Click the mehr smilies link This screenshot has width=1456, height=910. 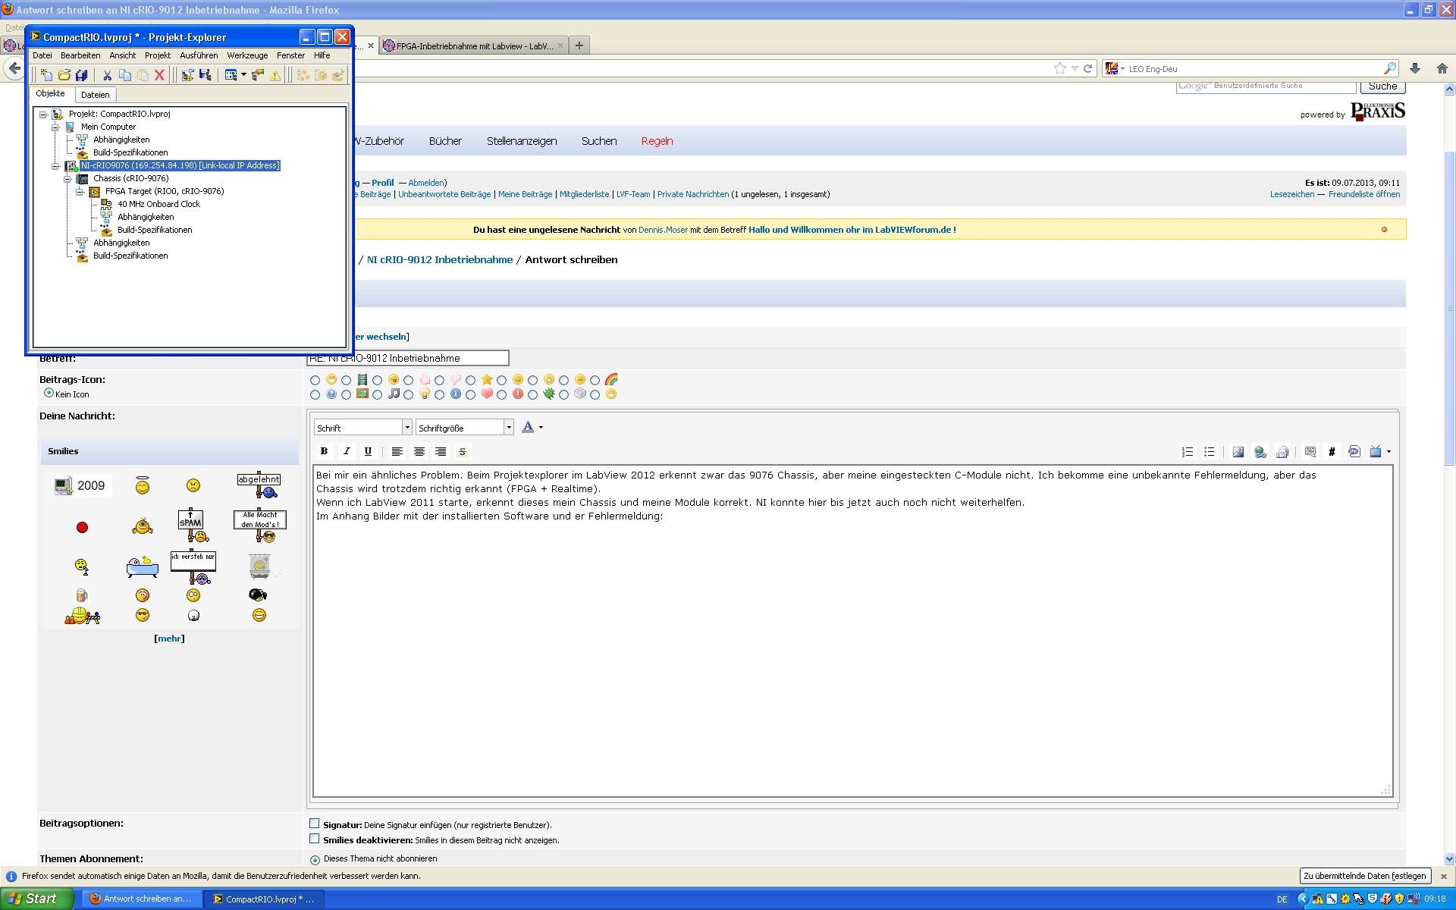(x=169, y=639)
